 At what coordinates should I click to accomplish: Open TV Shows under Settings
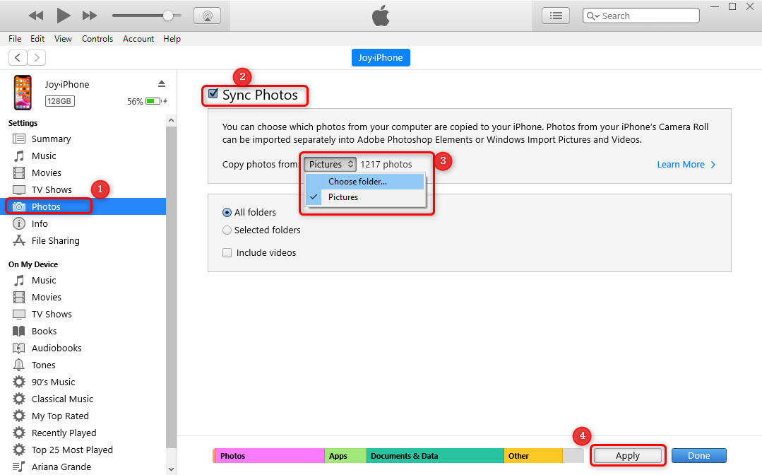click(83, 189)
